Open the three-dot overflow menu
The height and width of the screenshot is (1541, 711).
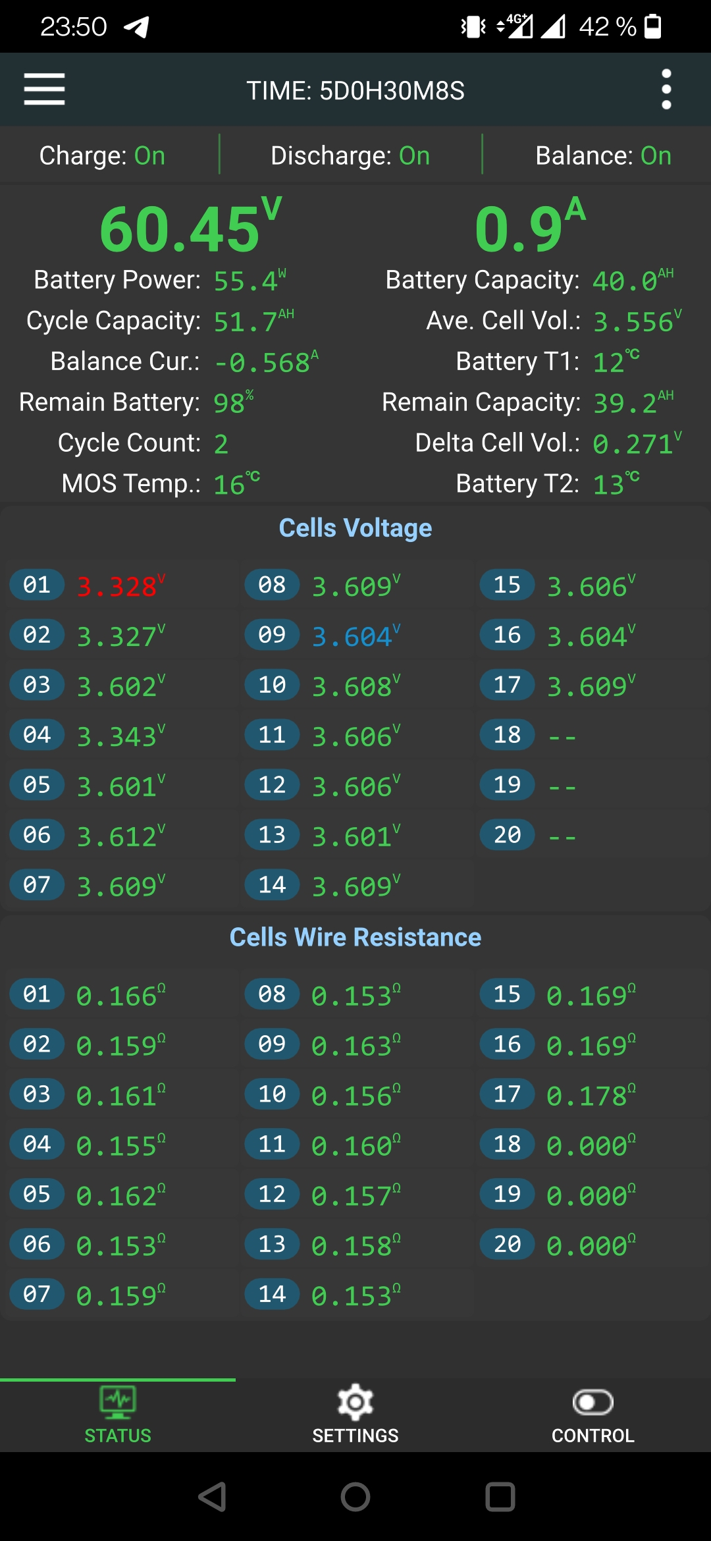coord(666,89)
